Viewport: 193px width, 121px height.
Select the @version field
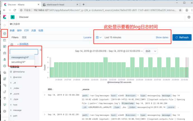click(17, 77)
